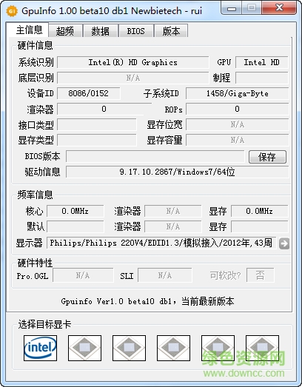The image size is (302, 387).
Task: Open the 超频 overclock tab
Action: (x=65, y=31)
